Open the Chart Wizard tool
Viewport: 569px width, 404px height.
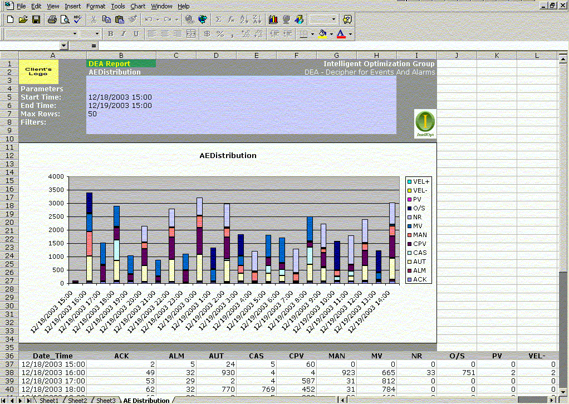coord(273,19)
